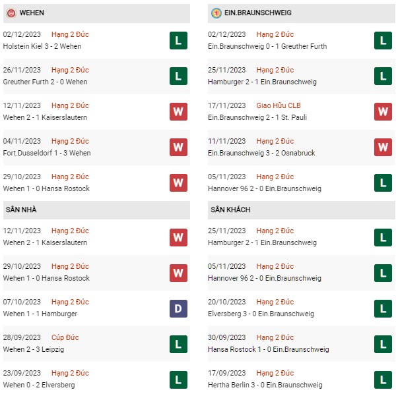Open match Greuther Furth 2-0 Wehen
The width and height of the screenshot is (396, 394).
point(45,82)
